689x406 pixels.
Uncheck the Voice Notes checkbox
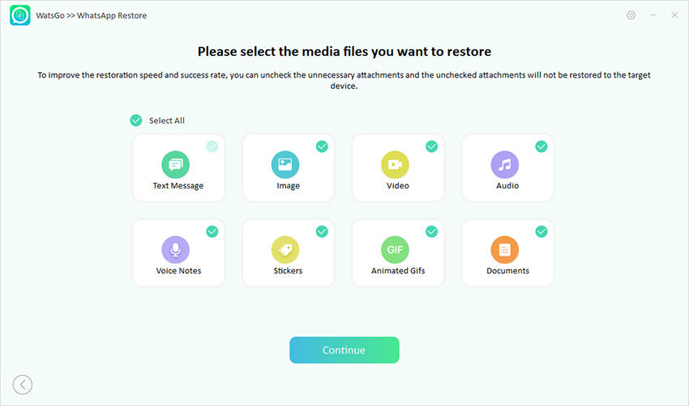pos(212,231)
